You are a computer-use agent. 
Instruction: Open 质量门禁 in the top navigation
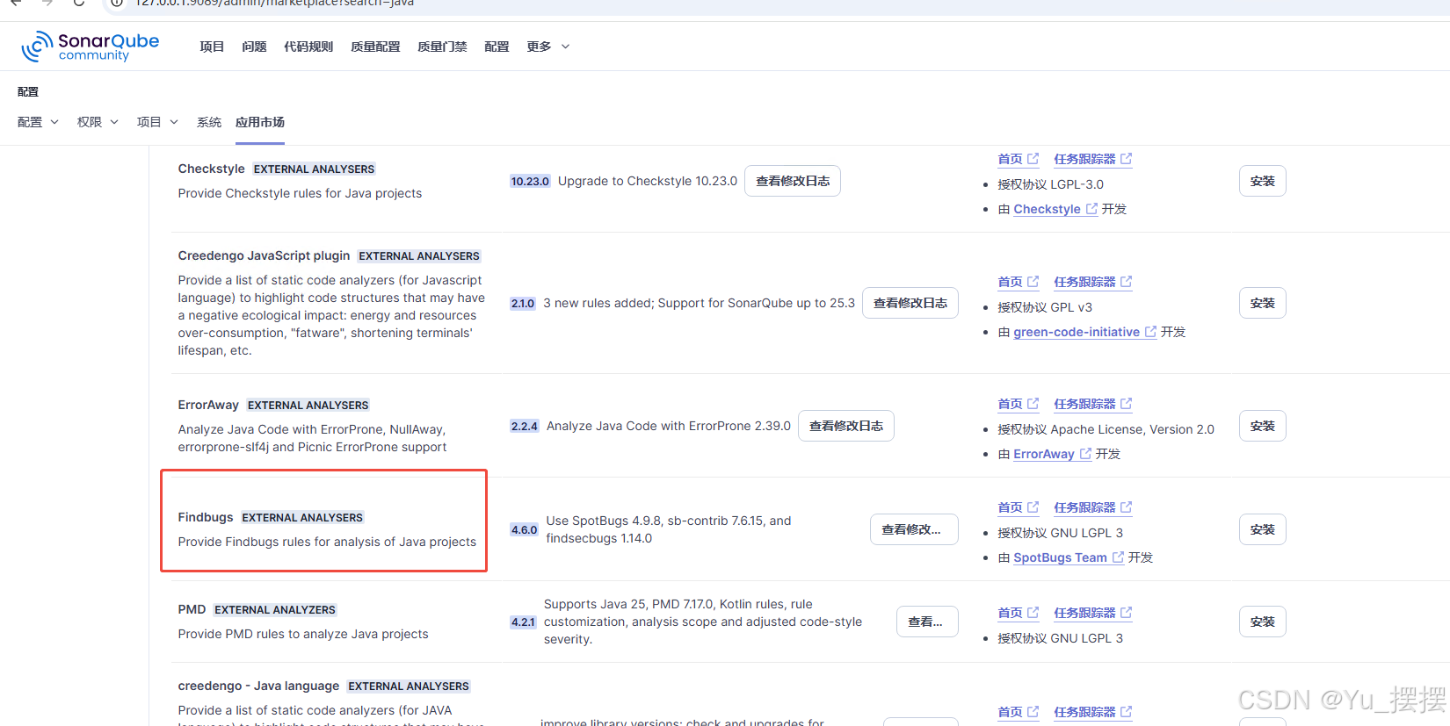[442, 47]
